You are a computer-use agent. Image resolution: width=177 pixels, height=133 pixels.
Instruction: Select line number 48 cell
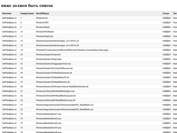(x=27, y=87)
